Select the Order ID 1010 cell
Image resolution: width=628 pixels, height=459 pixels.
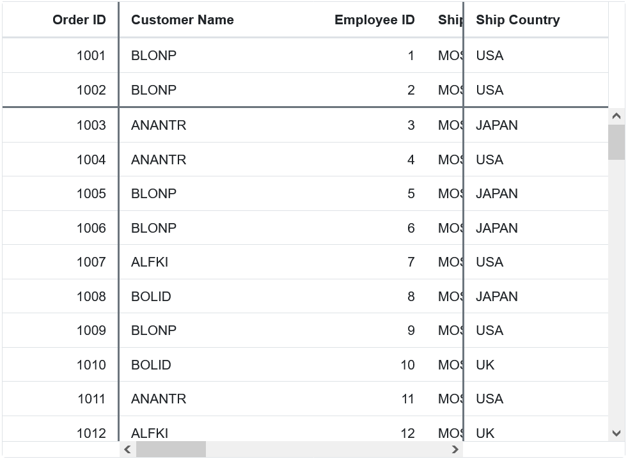click(x=91, y=365)
